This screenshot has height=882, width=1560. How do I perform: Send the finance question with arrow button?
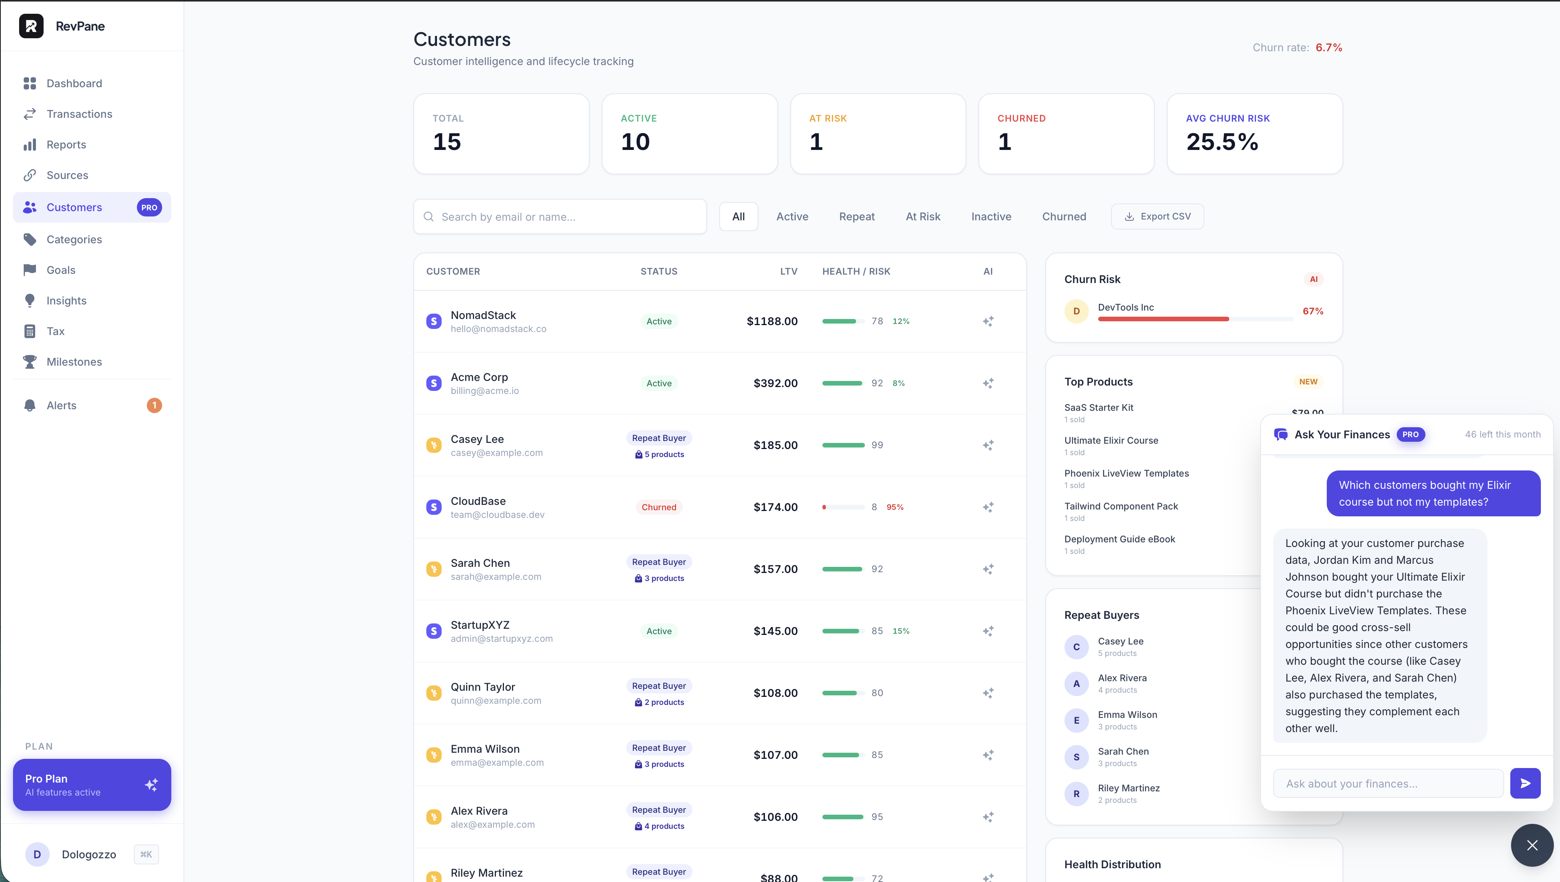1525,783
